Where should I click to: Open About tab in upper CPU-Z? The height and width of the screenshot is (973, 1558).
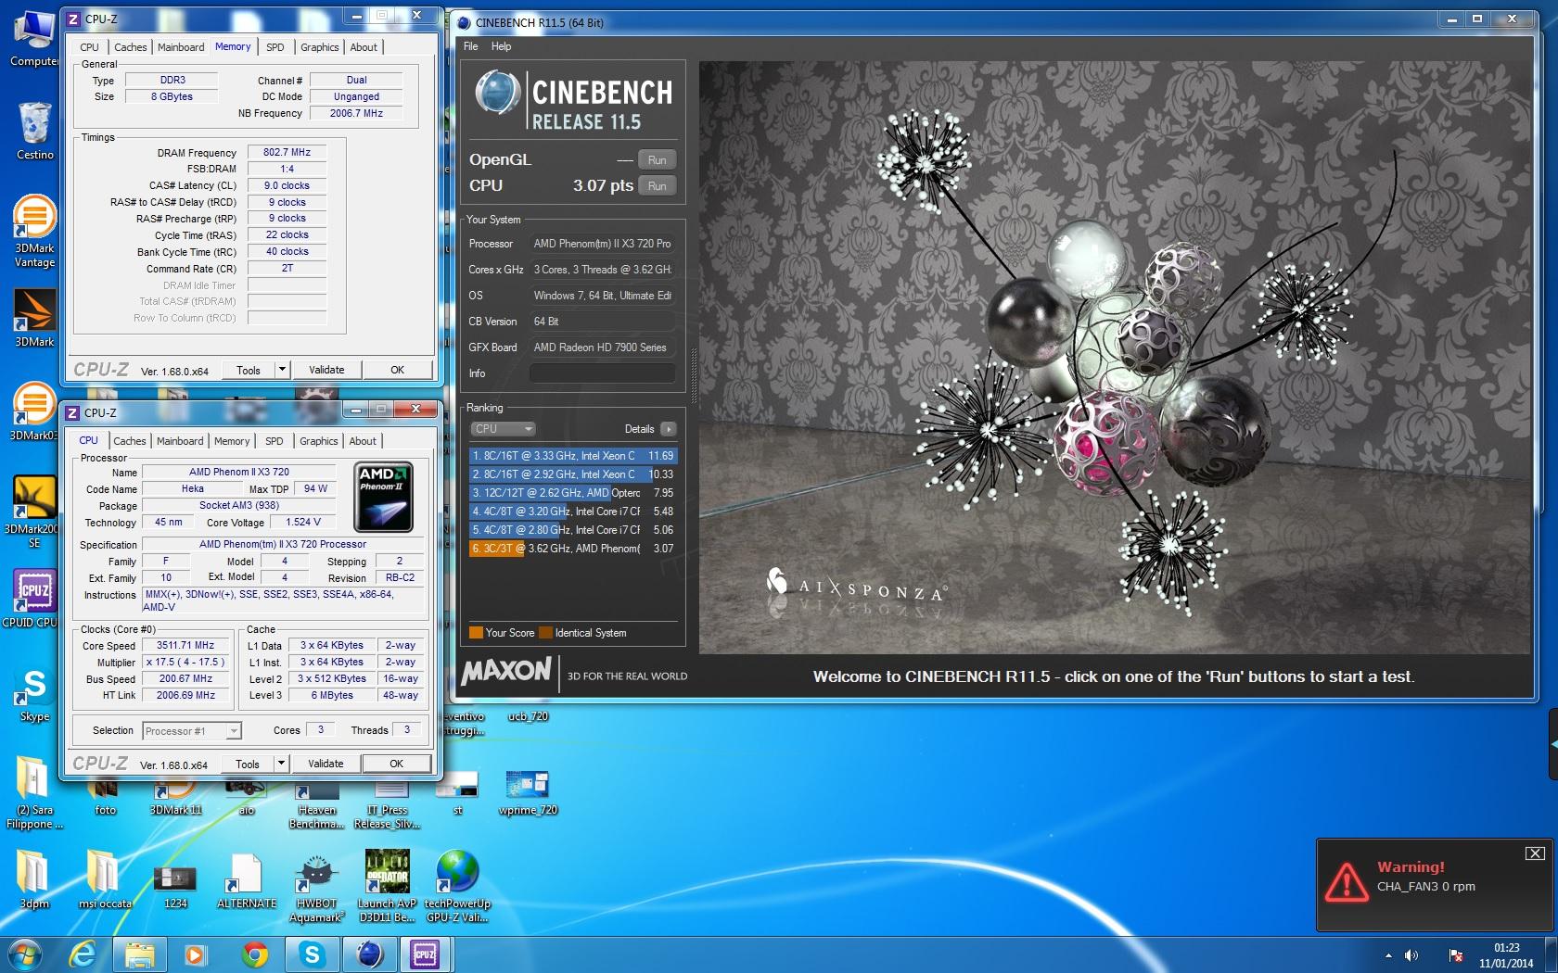364,47
